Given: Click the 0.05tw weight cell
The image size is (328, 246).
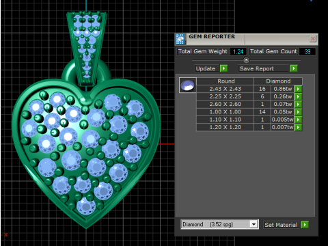Looking at the screenshot, I should tap(283, 112).
